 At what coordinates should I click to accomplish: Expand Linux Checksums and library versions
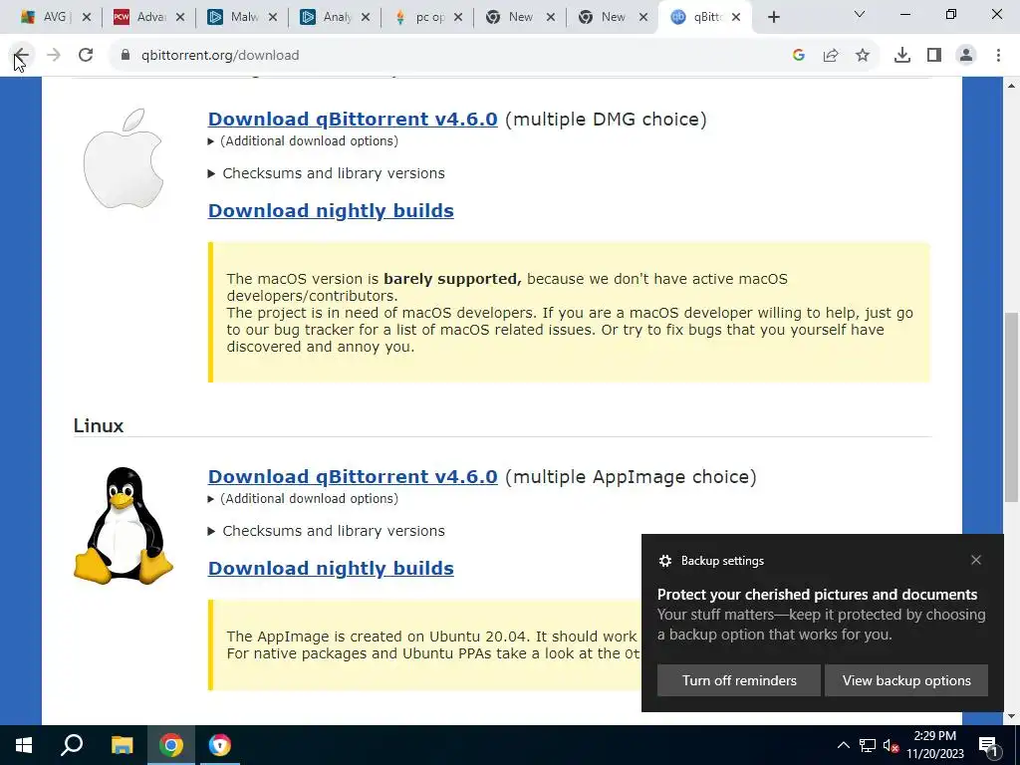click(x=326, y=532)
